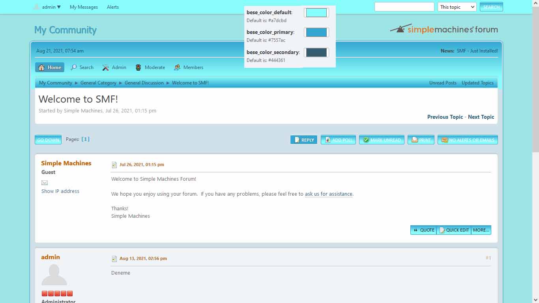The height and width of the screenshot is (303, 539).
Task: Click the house icon on Home tab
Action: pyautogui.click(x=41, y=67)
